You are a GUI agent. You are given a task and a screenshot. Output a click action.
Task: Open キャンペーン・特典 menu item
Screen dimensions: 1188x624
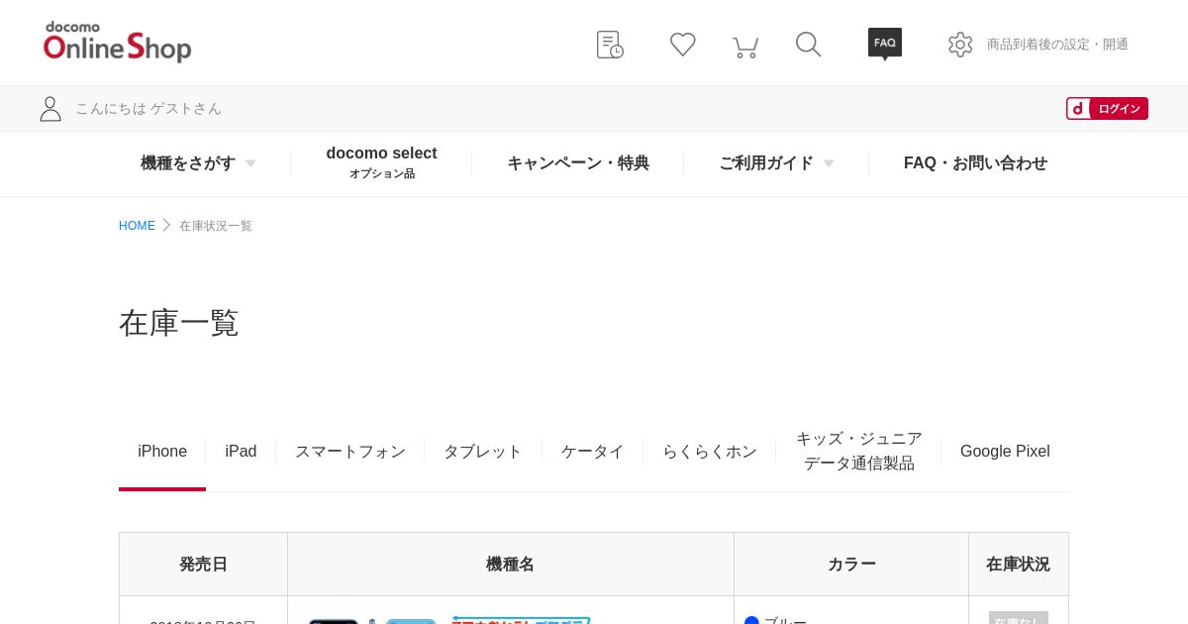pyautogui.click(x=578, y=163)
